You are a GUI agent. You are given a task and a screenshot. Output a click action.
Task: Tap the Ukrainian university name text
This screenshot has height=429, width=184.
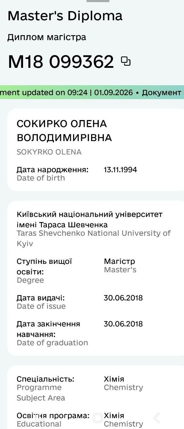click(x=90, y=219)
